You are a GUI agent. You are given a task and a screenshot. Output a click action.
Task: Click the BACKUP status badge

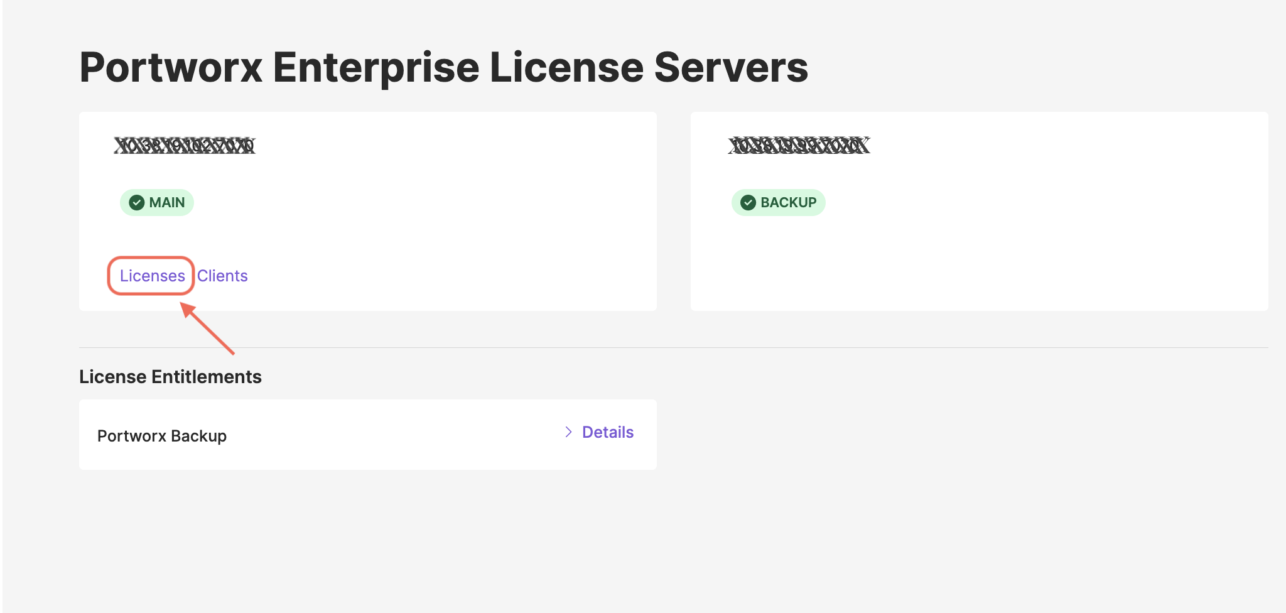click(778, 202)
